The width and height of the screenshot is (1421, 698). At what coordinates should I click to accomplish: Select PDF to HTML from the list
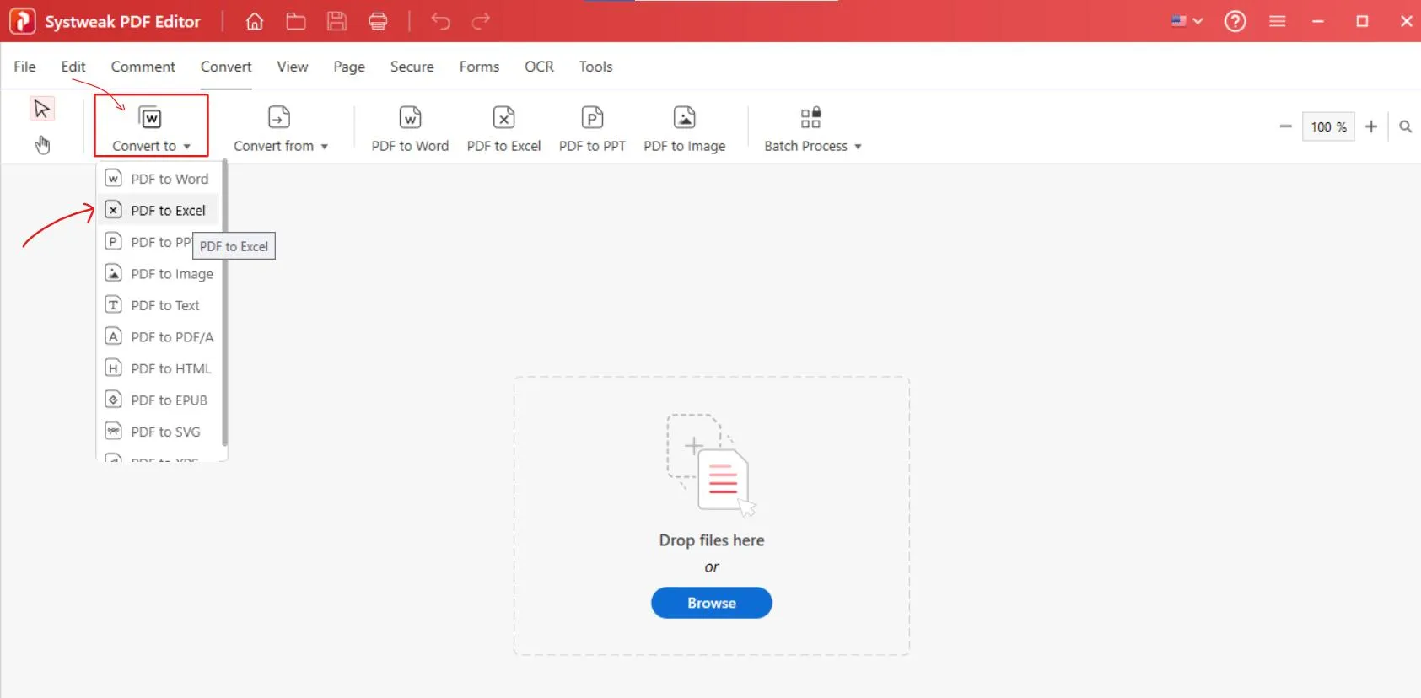pos(170,368)
